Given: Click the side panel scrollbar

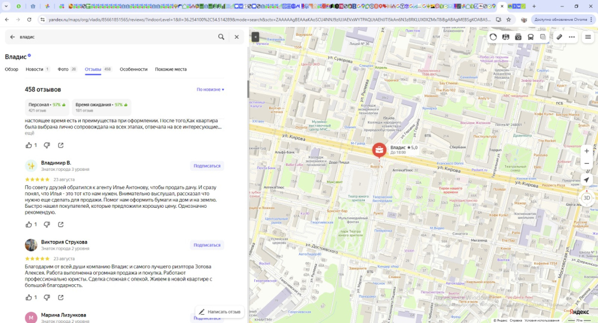Looking at the screenshot, I should click(248, 89).
